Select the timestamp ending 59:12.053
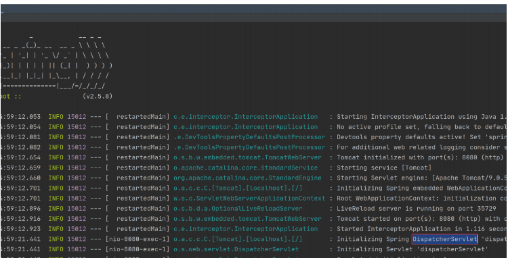This screenshot has height=258, width=508. (x=21, y=117)
